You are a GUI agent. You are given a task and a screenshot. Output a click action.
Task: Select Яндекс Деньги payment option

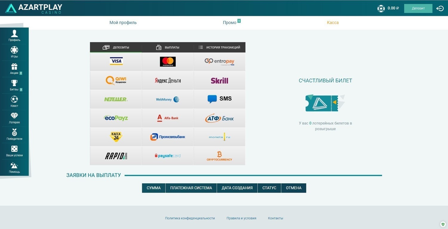point(168,80)
